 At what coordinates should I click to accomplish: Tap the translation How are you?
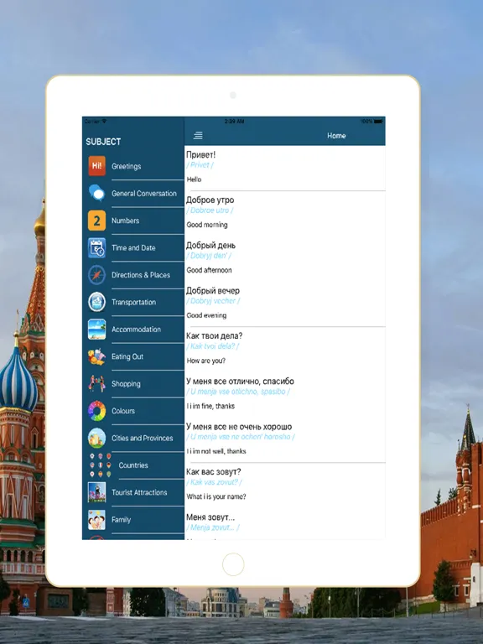click(206, 361)
